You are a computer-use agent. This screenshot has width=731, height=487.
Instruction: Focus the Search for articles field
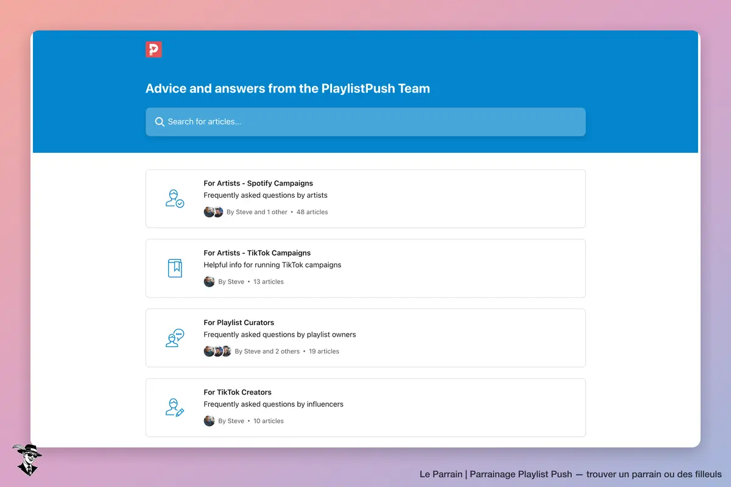[x=365, y=122]
